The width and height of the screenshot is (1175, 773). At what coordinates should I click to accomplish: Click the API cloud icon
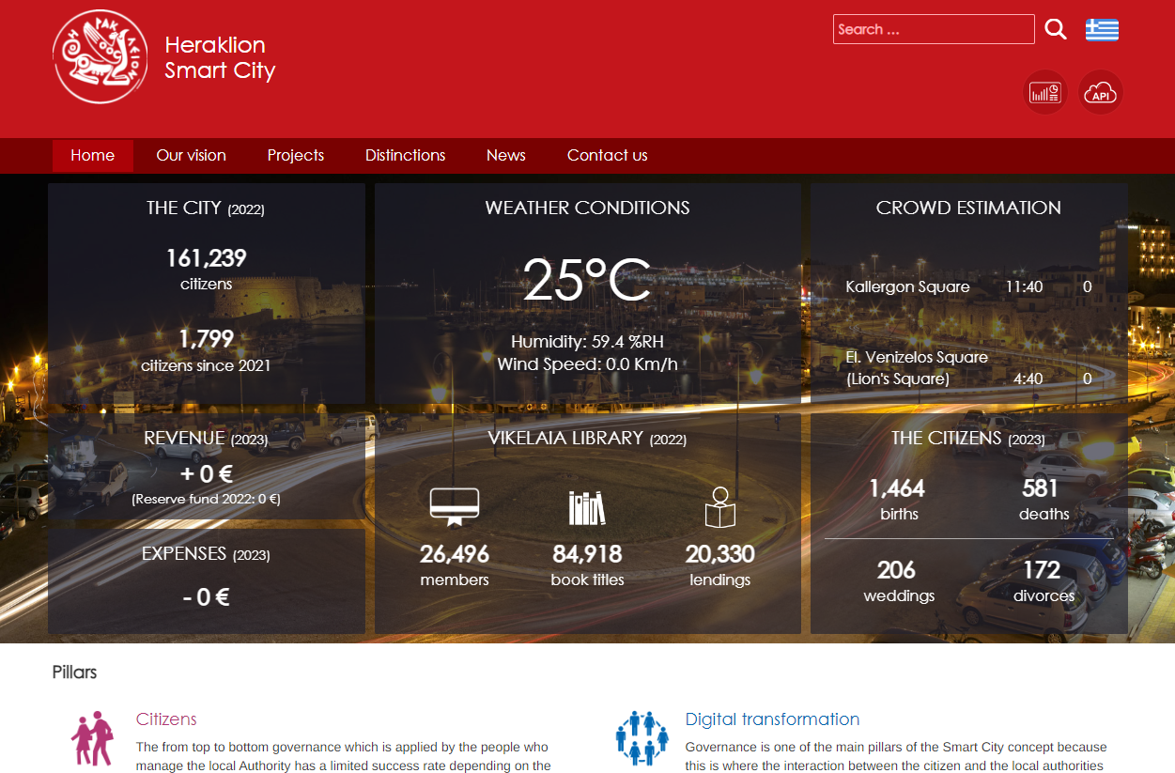[1100, 92]
